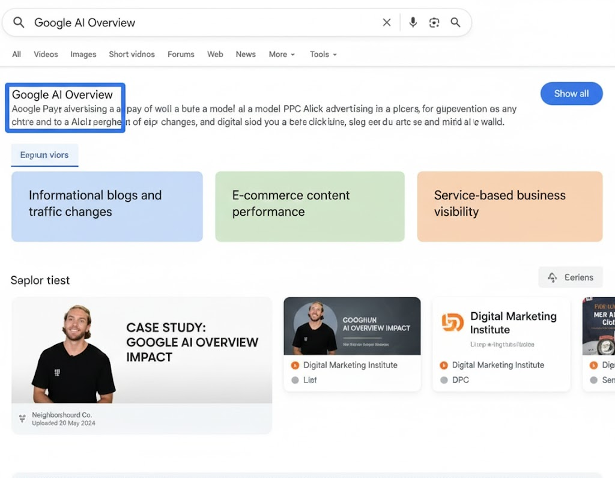Click the search submit magnifier icon on right
The height and width of the screenshot is (478, 615).
tap(456, 23)
